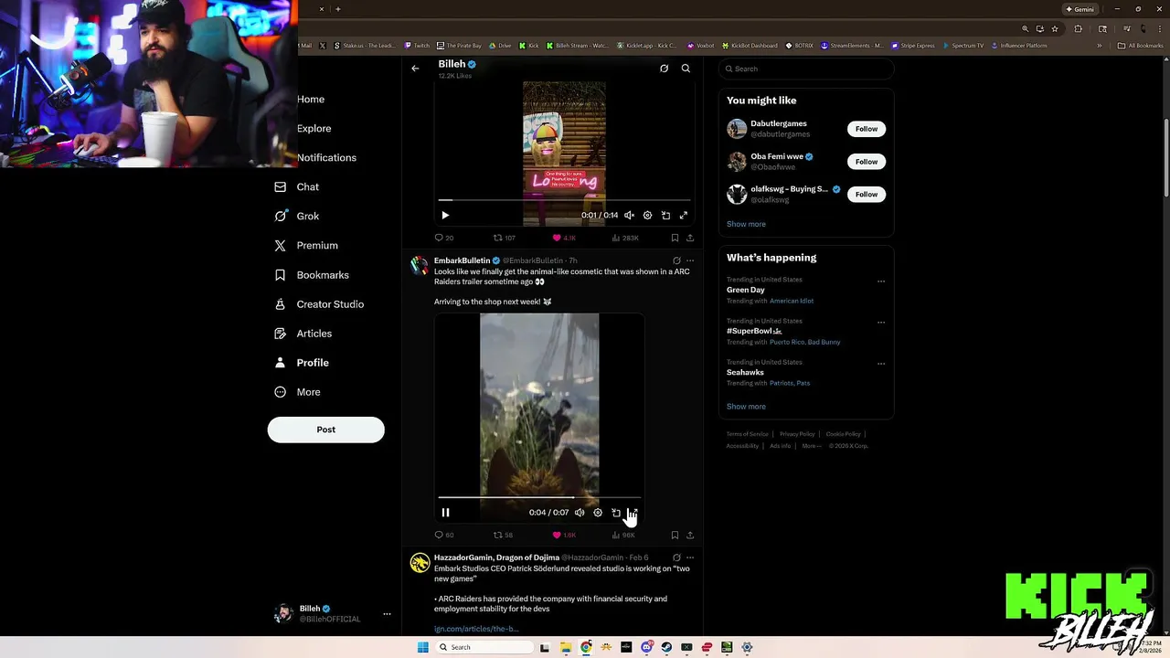Seek on the top video progress bar
This screenshot has height=658, width=1170.
tap(564, 199)
